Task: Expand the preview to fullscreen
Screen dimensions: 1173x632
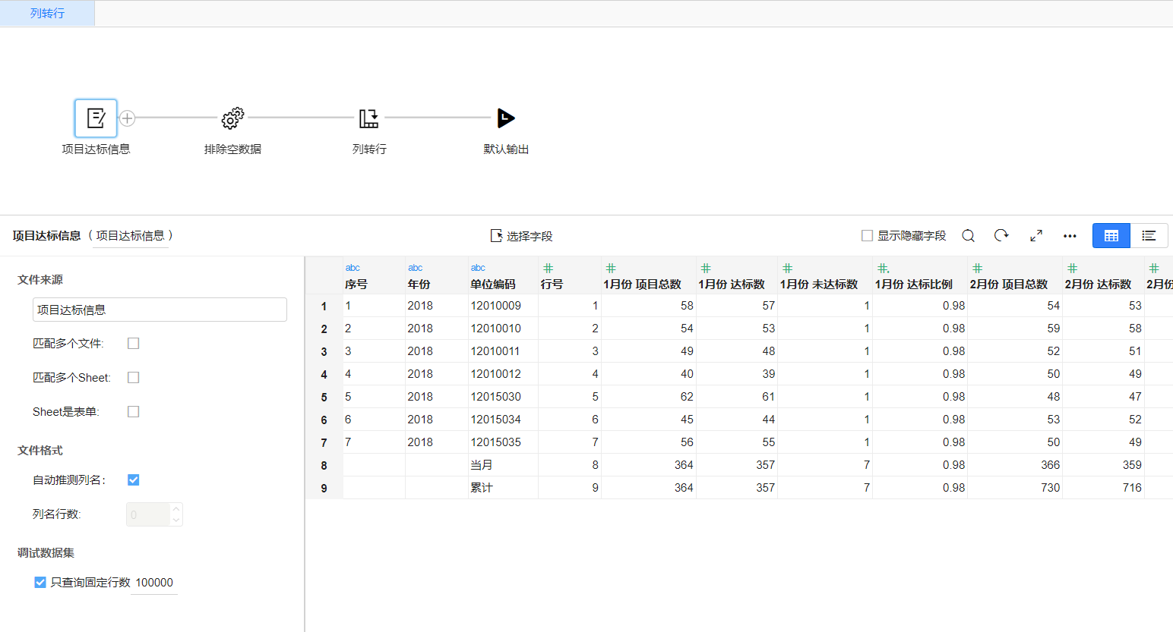Action: tap(1036, 236)
